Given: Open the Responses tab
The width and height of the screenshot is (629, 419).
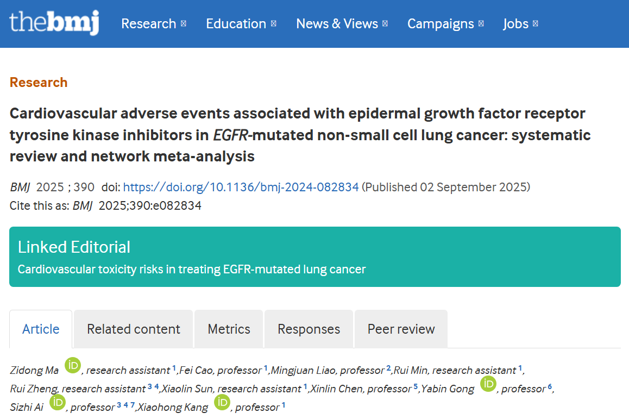Looking at the screenshot, I should [x=309, y=329].
